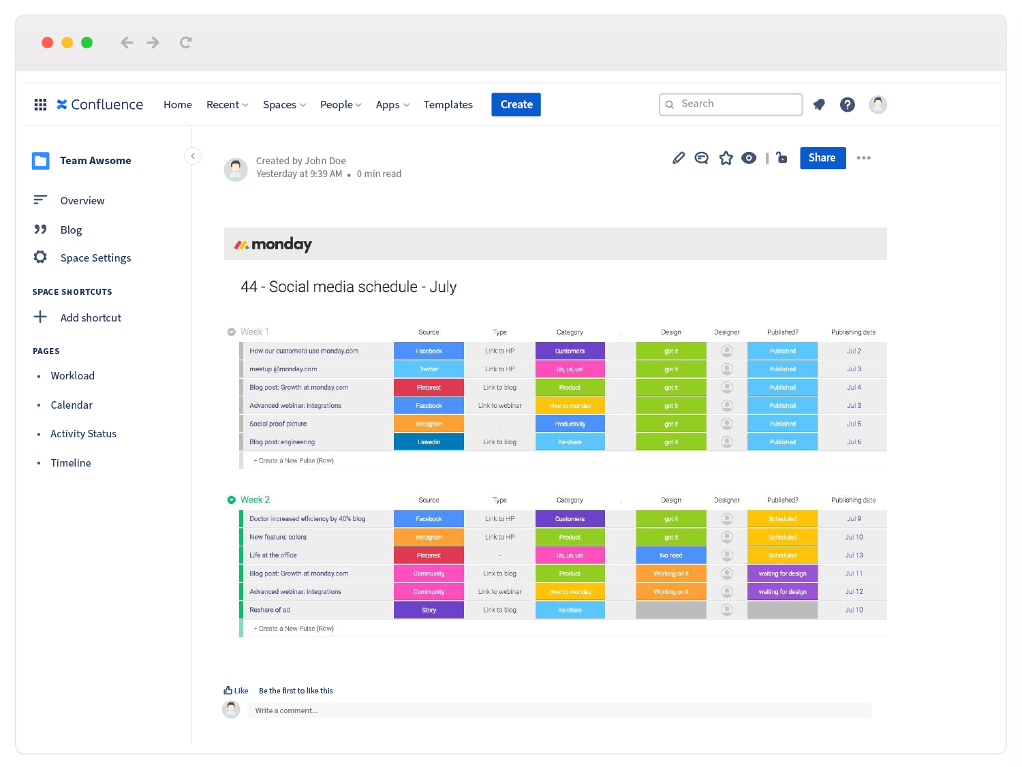Click the Overview sidebar icon
1022x767 pixels.
click(40, 200)
